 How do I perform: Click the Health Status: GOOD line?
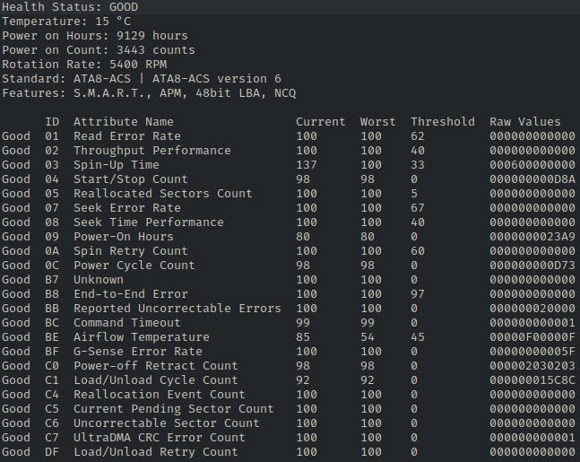pyautogui.click(x=70, y=7)
